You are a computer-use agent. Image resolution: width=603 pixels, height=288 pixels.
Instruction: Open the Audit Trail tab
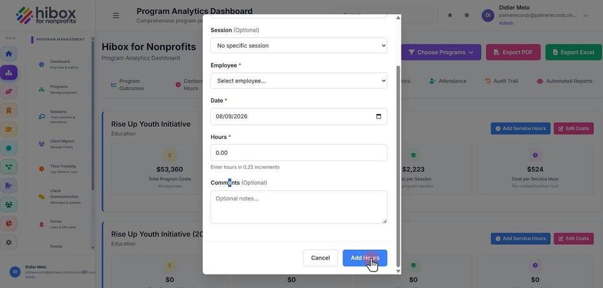click(x=501, y=81)
